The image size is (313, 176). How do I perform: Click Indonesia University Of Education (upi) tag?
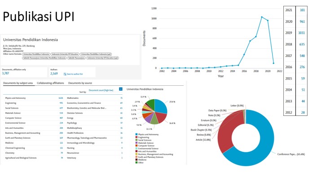102,58
